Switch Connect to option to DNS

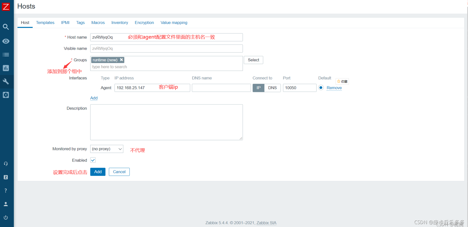click(x=272, y=88)
